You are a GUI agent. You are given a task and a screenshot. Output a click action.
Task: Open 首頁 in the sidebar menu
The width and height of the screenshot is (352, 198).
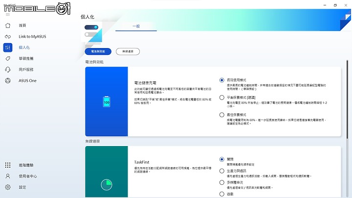click(x=22, y=25)
